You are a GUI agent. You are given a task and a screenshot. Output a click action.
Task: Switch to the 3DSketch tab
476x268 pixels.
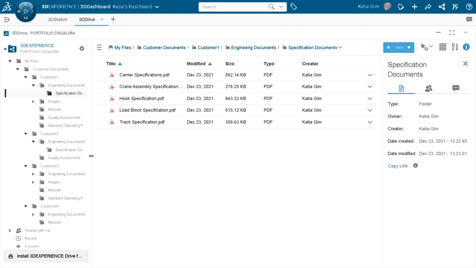click(58, 20)
